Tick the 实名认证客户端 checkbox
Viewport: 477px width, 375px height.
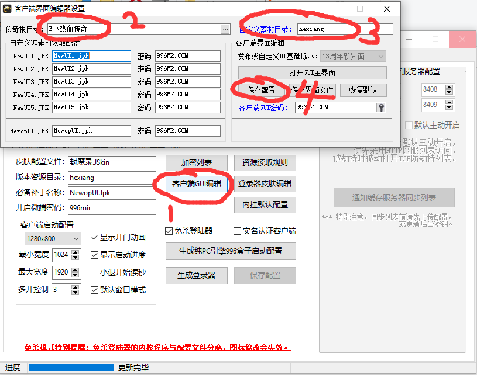click(238, 231)
